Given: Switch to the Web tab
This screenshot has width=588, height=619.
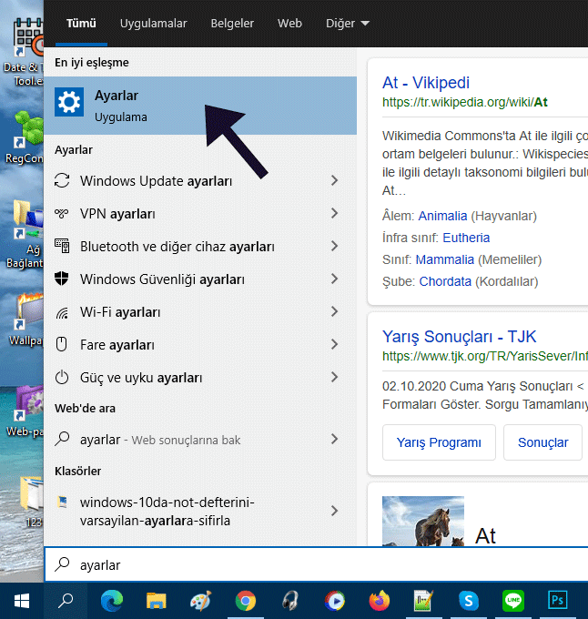Looking at the screenshot, I should coord(289,24).
